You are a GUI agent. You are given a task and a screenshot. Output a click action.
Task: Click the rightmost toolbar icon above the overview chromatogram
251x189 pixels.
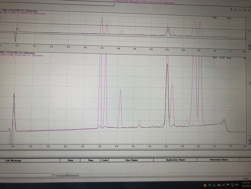coord(248,9)
